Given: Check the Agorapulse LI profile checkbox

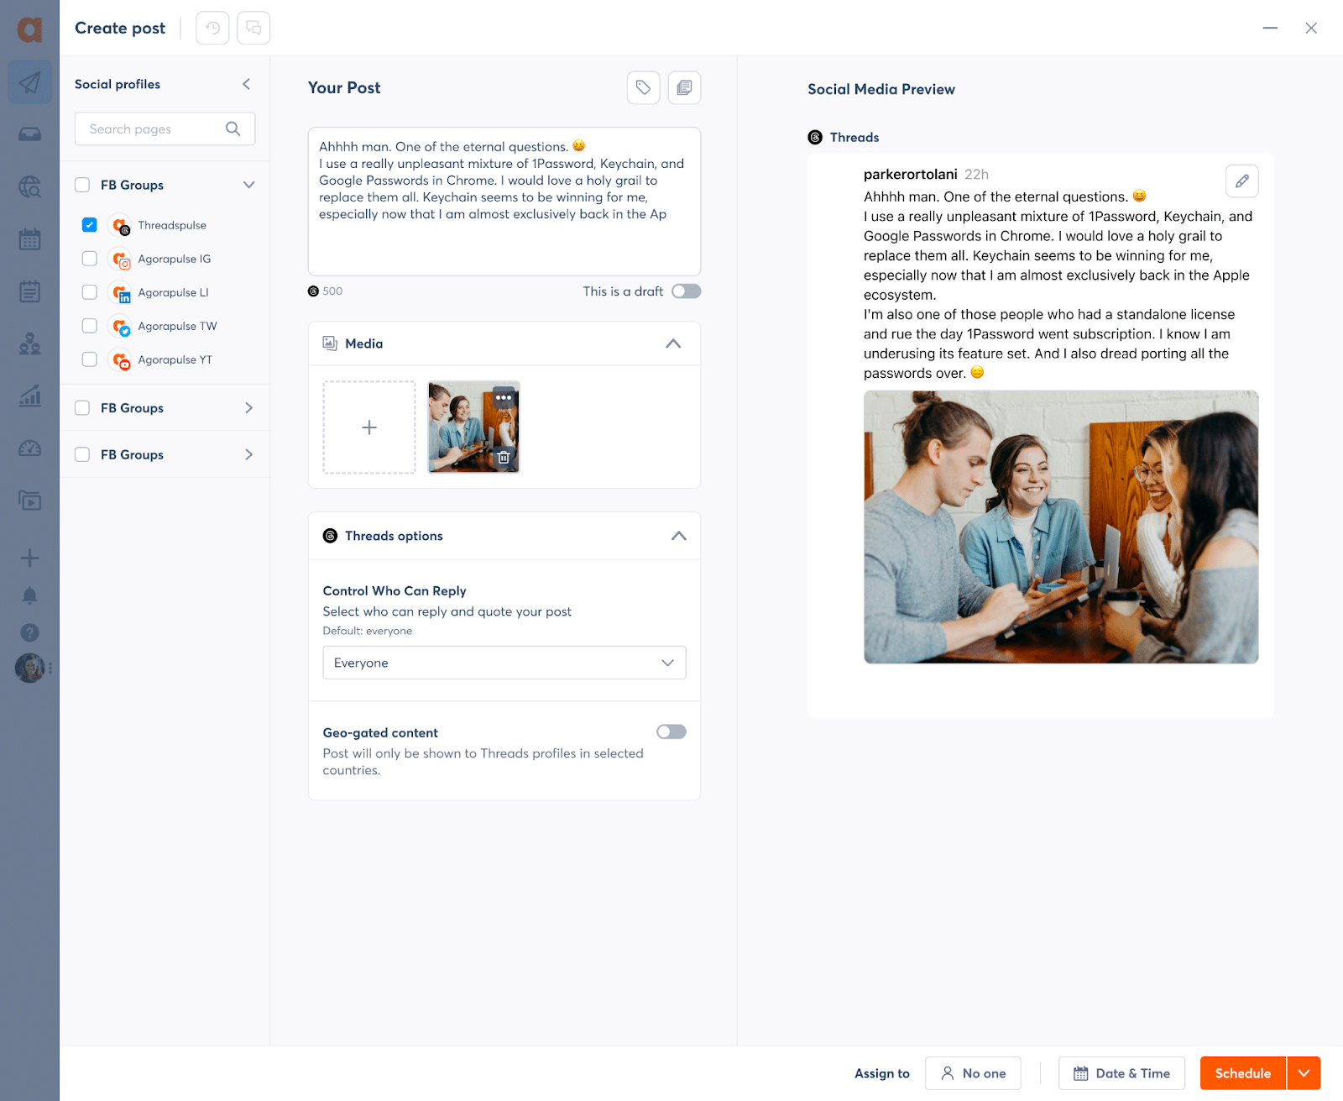Looking at the screenshot, I should click(90, 292).
